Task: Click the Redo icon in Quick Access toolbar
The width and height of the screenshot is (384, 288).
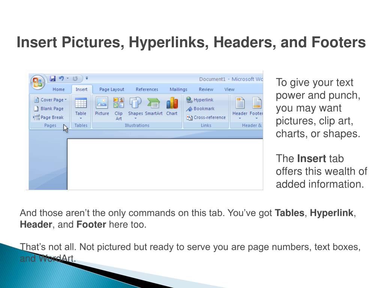Action: pyautogui.click(x=75, y=78)
